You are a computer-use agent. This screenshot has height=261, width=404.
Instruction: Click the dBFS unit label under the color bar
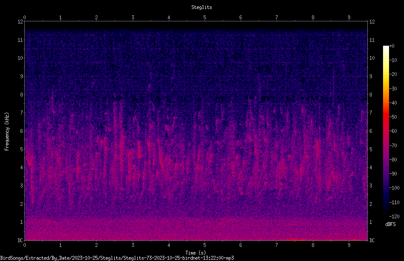(390, 225)
